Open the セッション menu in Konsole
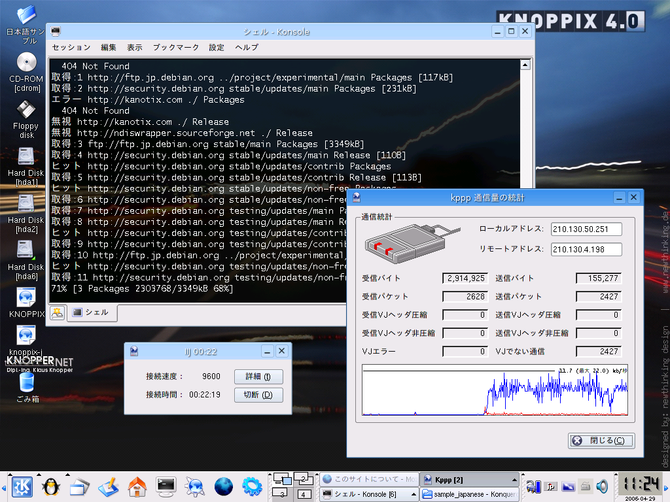The image size is (670, 502). coord(71,47)
